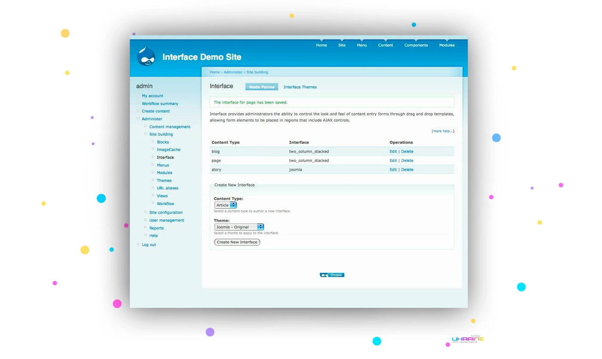Screen dimensions: 602x359
Task: Expand the Site configuration menu
Action: click(145, 212)
